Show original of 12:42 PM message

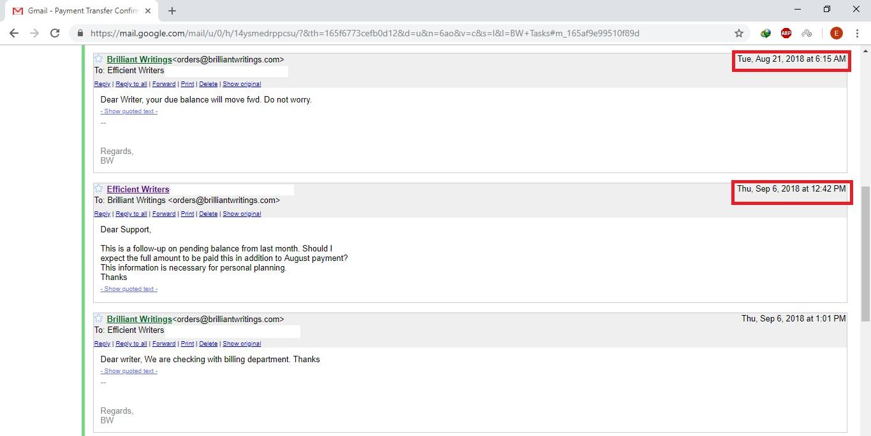coord(242,214)
